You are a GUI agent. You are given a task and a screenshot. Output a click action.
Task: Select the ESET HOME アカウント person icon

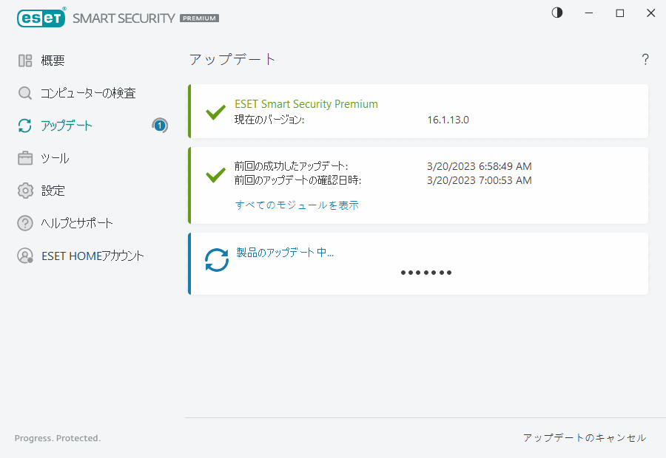tap(24, 256)
